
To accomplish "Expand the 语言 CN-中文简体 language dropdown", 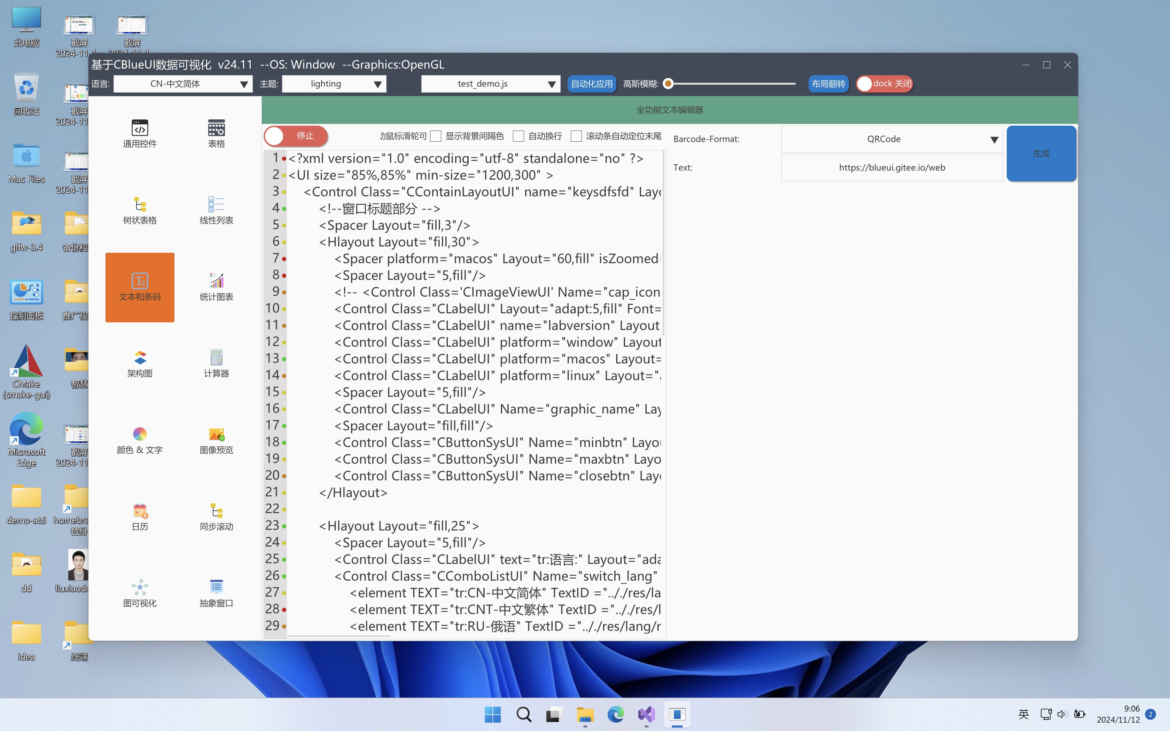I will click(183, 84).
